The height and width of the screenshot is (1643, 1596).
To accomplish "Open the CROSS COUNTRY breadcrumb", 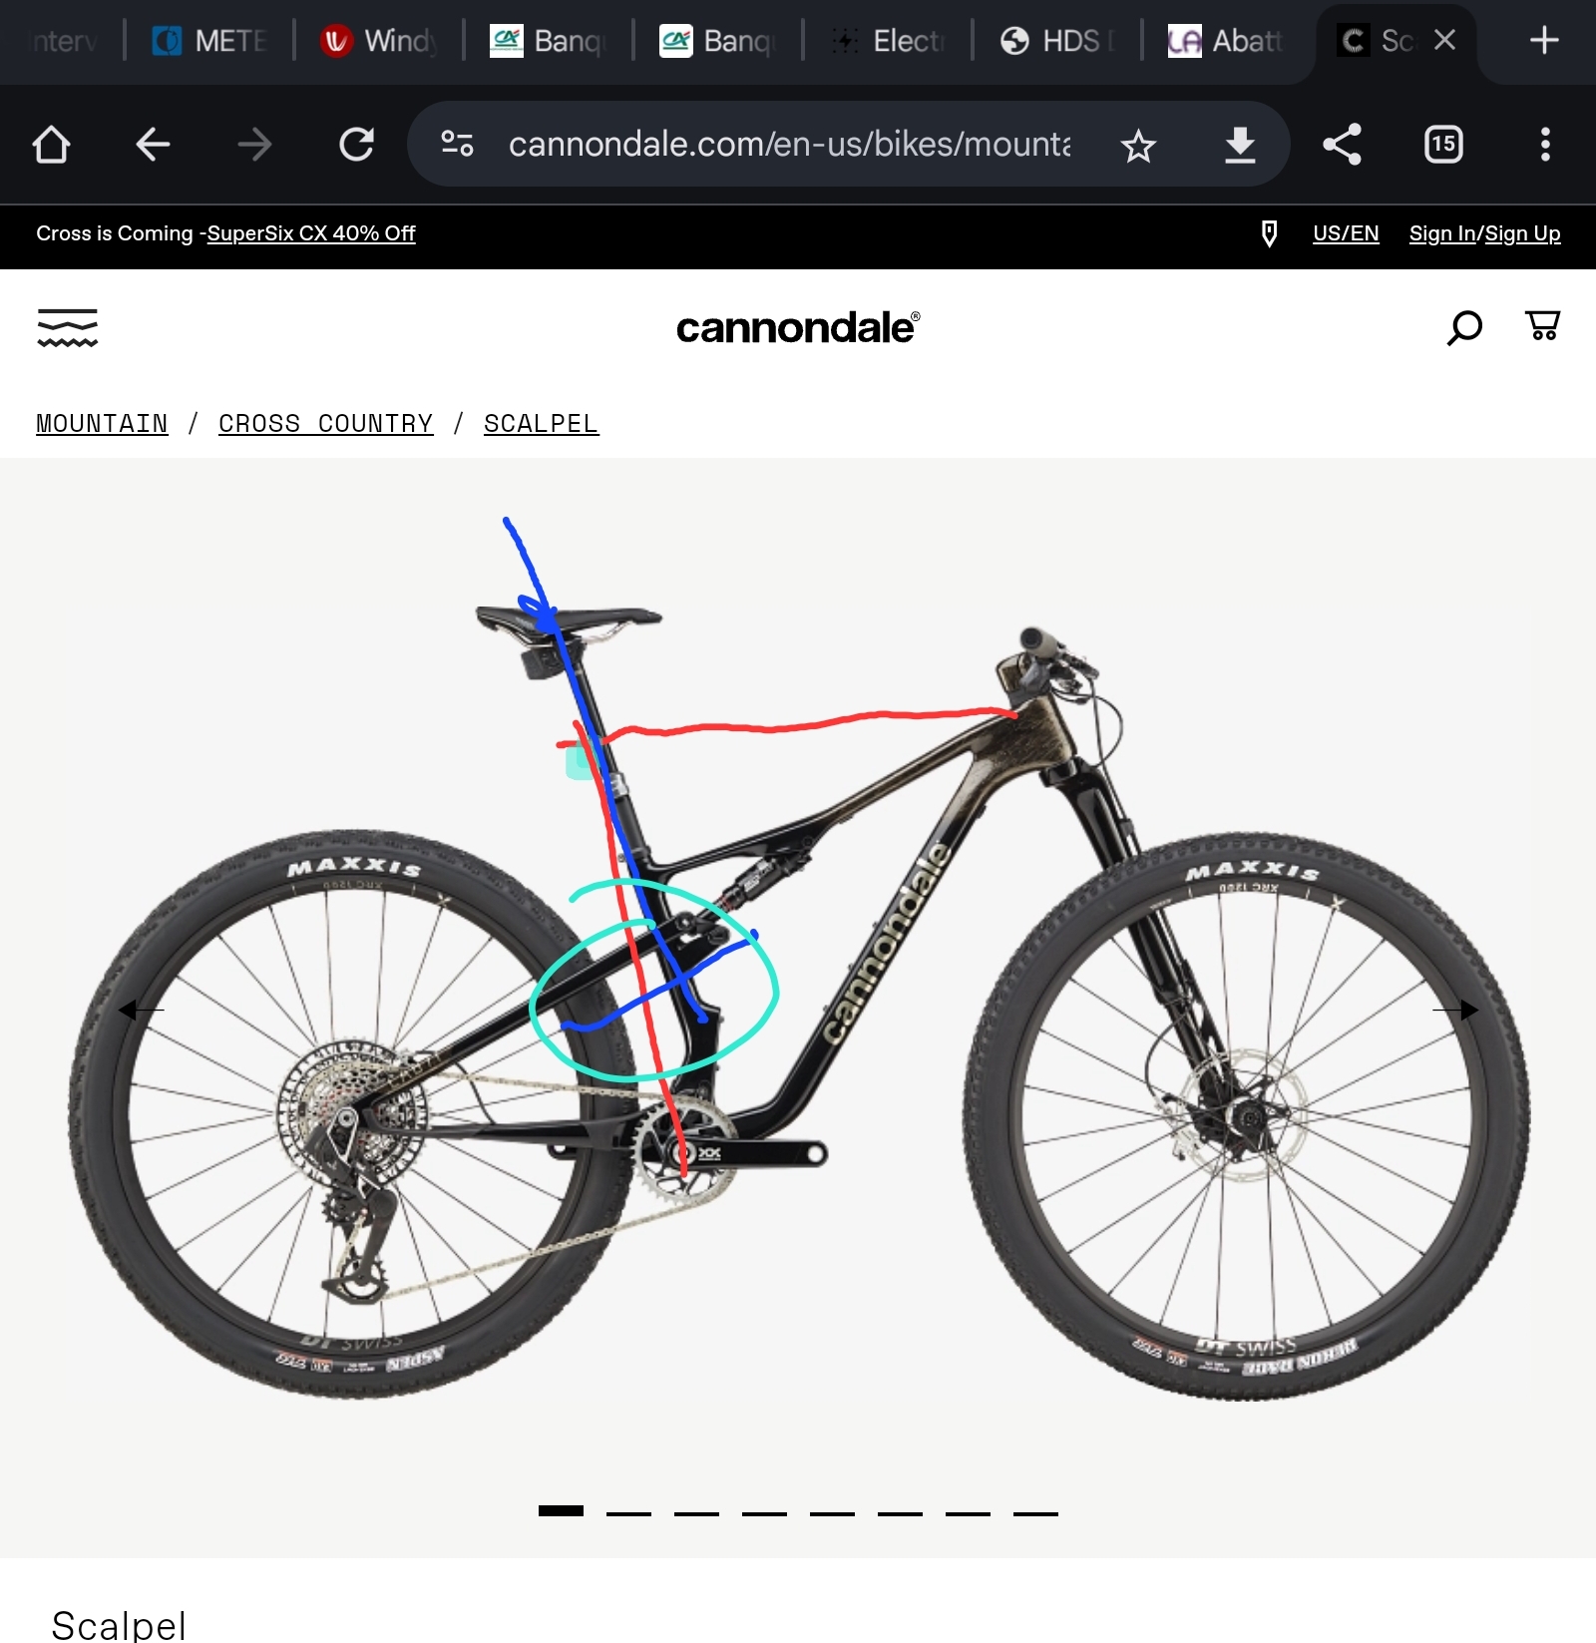I will (x=326, y=424).
